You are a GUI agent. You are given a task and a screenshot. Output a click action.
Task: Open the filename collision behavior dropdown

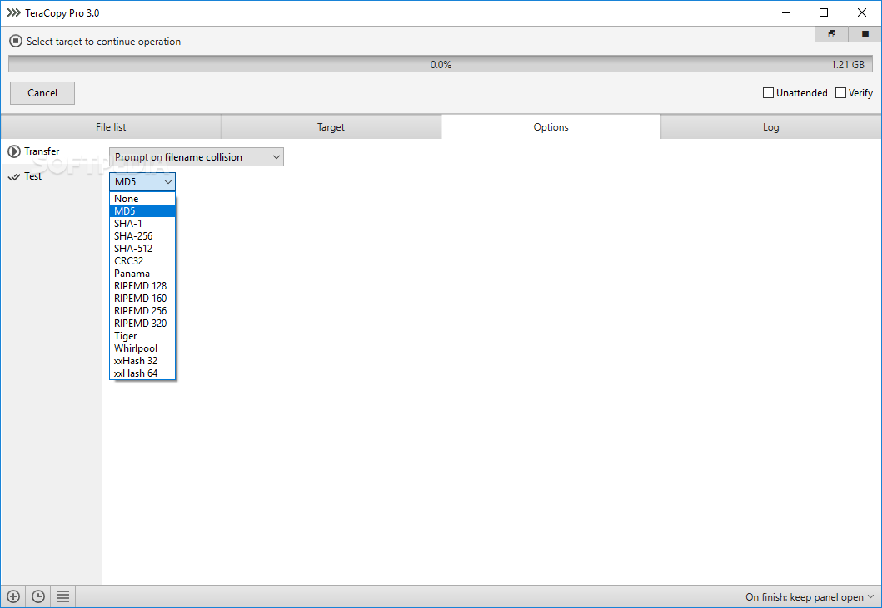pyautogui.click(x=197, y=156)
